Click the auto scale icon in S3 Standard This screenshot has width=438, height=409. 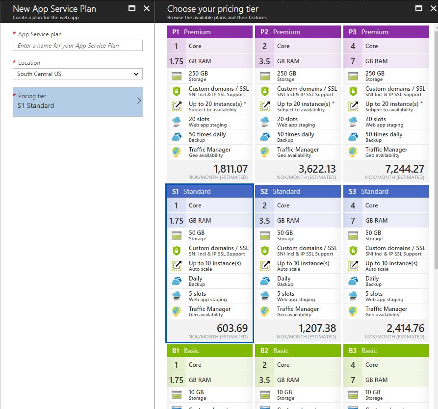353,266
